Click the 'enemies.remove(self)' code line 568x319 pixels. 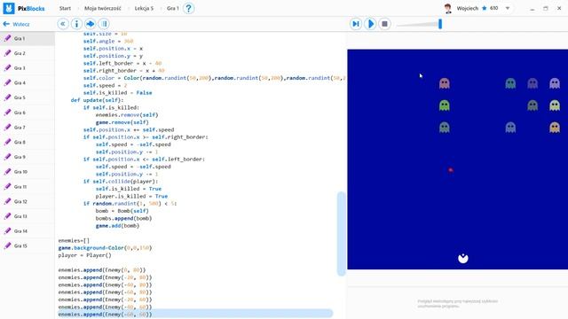pyautogui.click(x=127, y=115)
